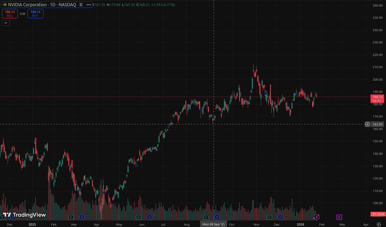Open the purple upcoming earnings E marker
Viewport: 386px width, 227px height.
pos(339,217)
